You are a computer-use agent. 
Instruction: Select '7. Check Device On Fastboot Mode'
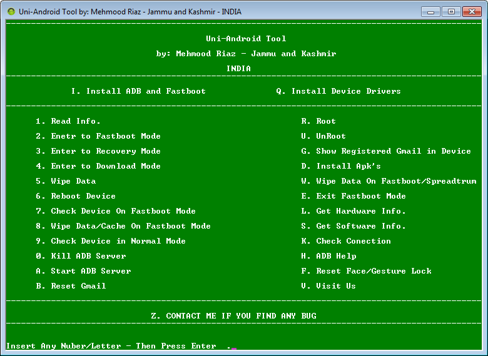click(116, 211)
